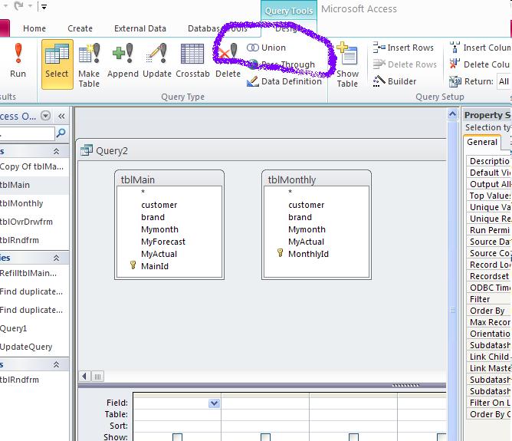
Task: Select MyForecast field in tblMain
Action: [163, 242]
